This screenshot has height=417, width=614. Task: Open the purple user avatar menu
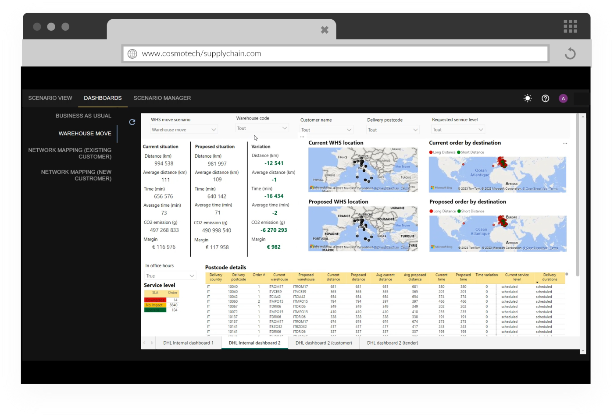pos(563,99)
